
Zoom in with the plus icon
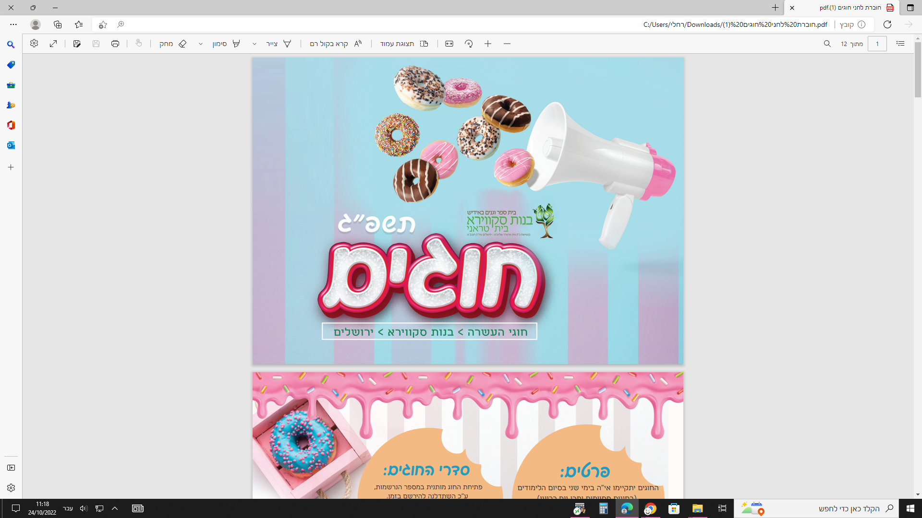[x=488, y=44]
